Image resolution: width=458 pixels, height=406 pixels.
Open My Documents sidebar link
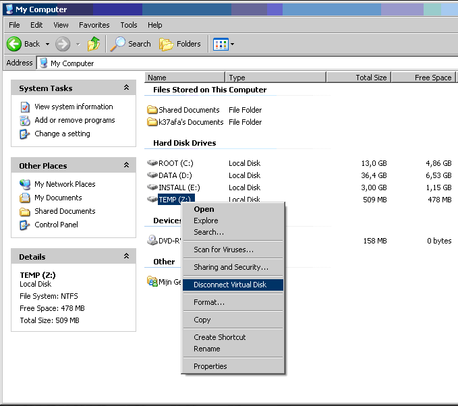(x=58, y=198)
